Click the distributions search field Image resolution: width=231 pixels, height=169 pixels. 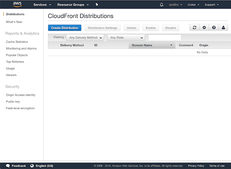tap(165, 37)
